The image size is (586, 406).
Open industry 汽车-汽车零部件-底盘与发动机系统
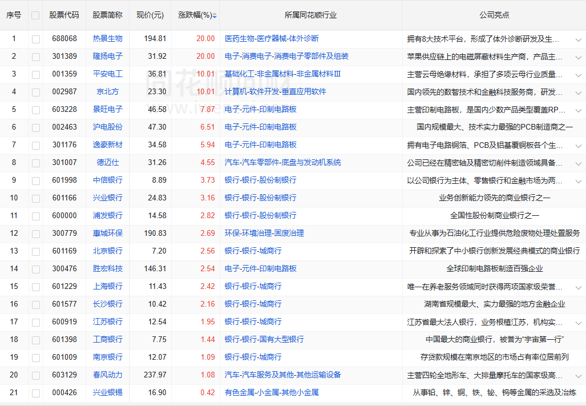pyautogui.click(x=283, y=163)
